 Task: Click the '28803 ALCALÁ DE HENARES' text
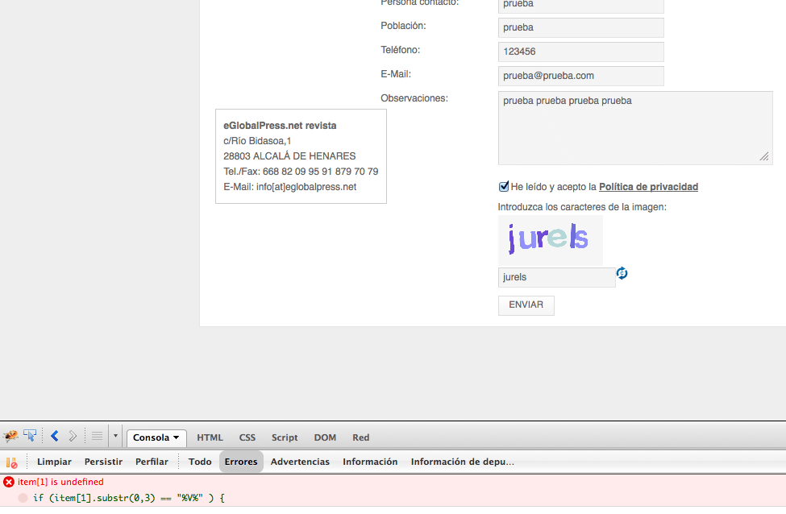click(289, 156)
